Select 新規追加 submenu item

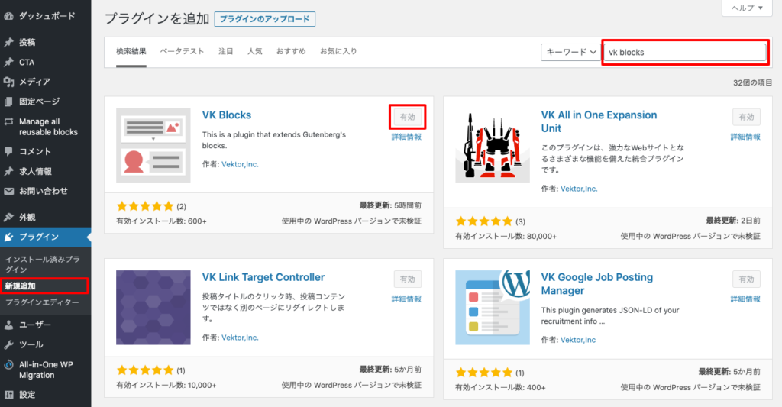[x=21, y=286]
